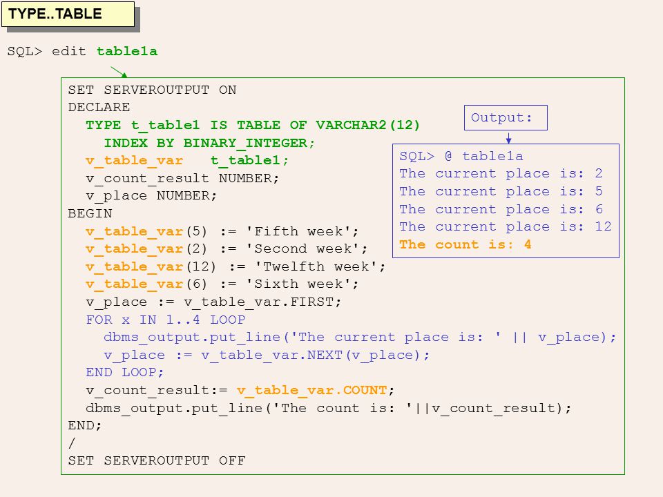The width and height of the screenshot is (663, 497).
Task: Click the slash line below END;
Action: 71,443
